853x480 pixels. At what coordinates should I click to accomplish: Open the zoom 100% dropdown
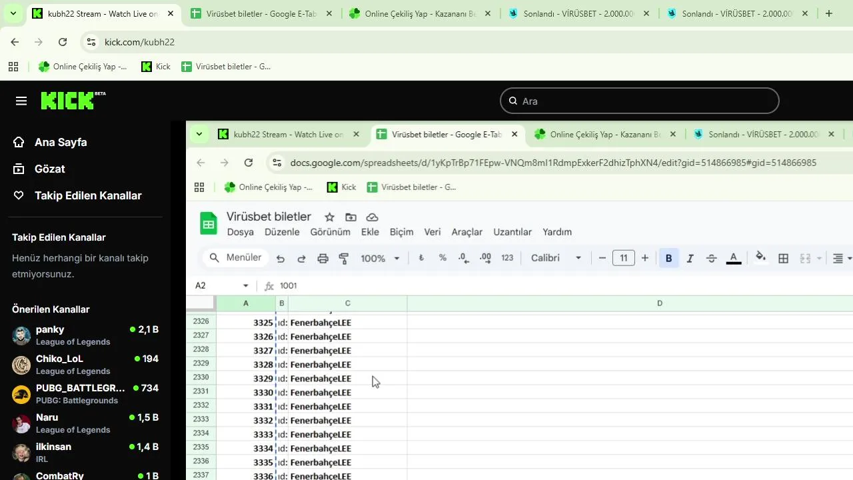[380, 258]
